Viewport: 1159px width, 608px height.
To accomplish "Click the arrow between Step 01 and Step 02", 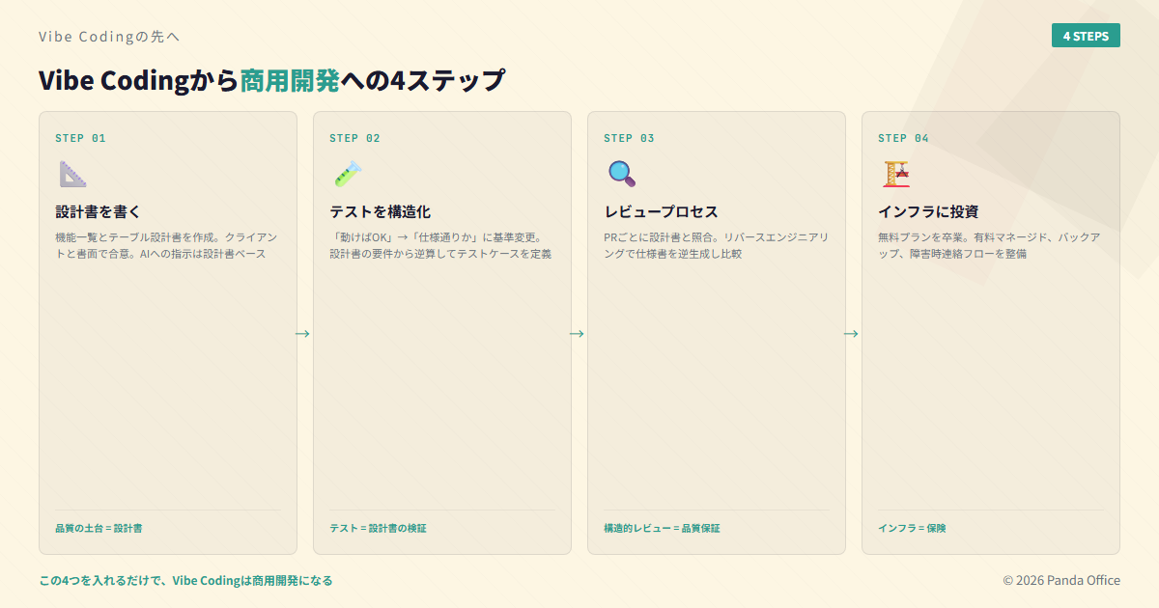I will 302,333.
